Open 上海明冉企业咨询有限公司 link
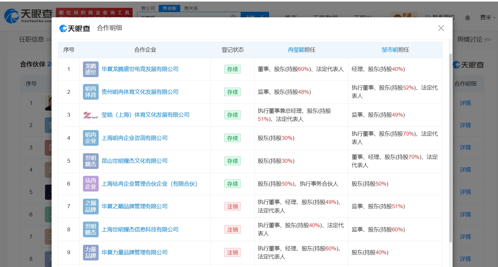Screen dimensions: 498x267 135,138
